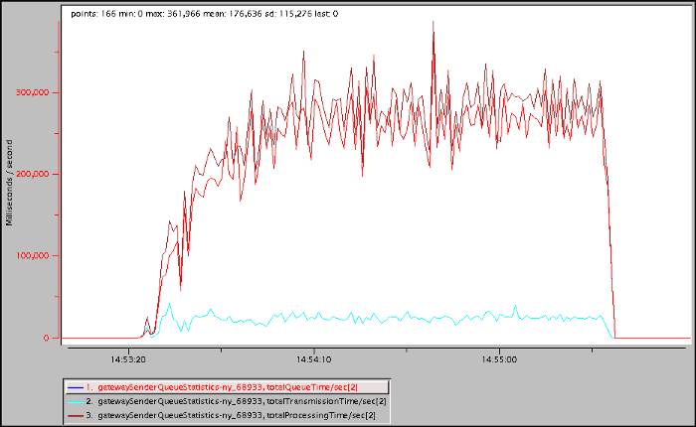Click the 14:54:10 time axis label
This screenshot has width=696, height=427.
(314, 359)
